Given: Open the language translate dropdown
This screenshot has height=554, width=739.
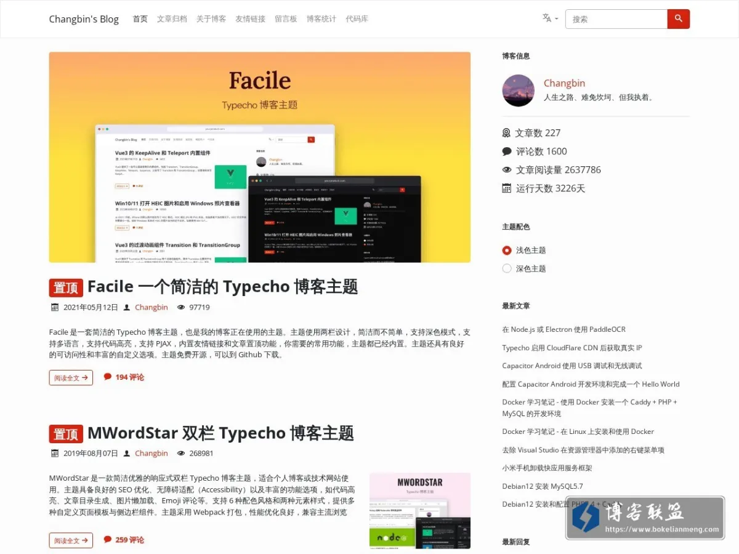Looking at the screenshot, I should pos(550,18).
